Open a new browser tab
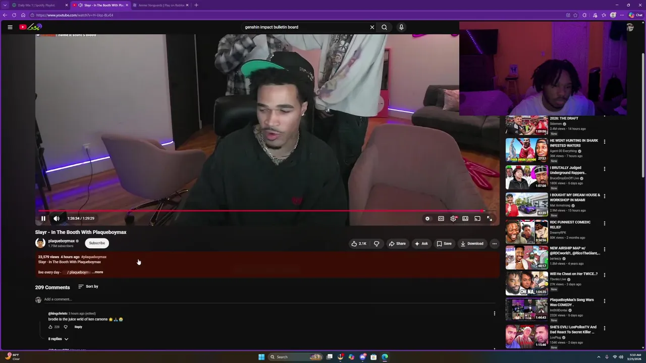This screenshot has height=363, width=646. pyautogui.click(x=196, y=5)
